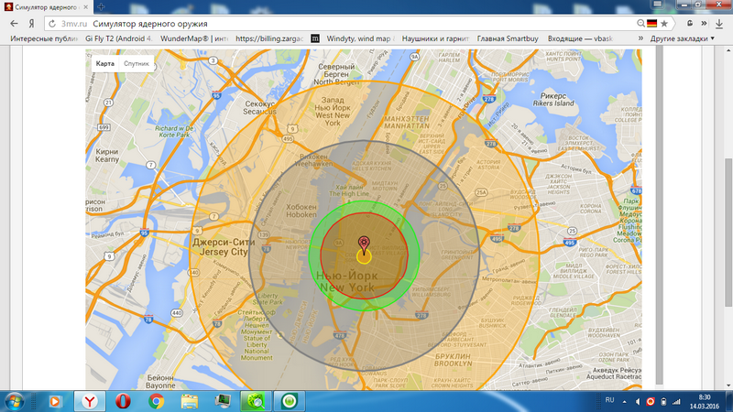The image size is (733, 412).
Task: Click the Liberty State Park label
Action: [x=268, y=299]
